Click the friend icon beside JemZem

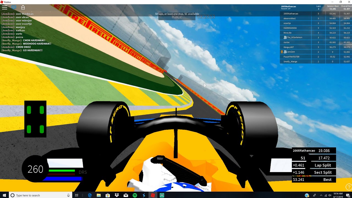pos(285,52)
